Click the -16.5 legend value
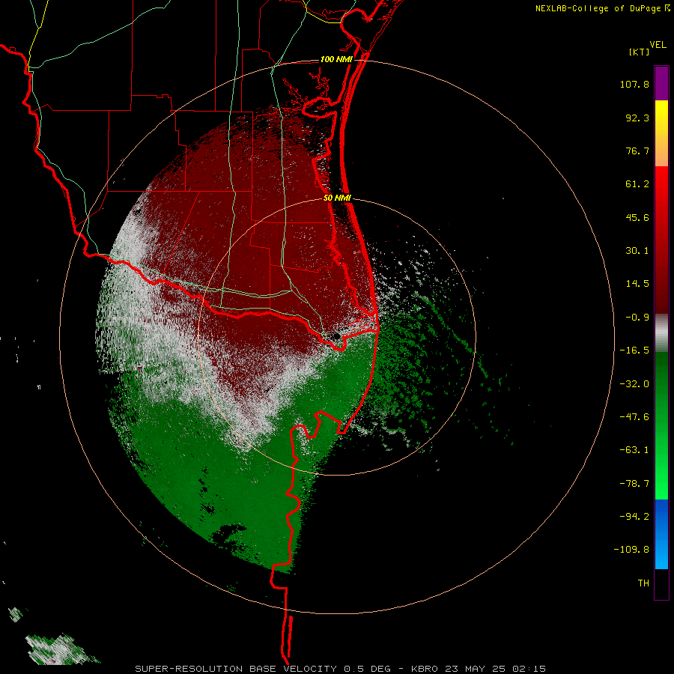 pos(634,350)
